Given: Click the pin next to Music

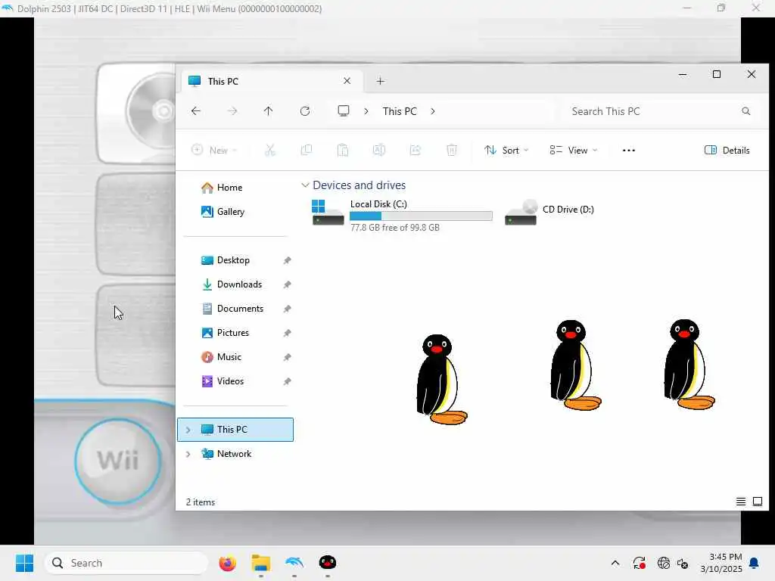Looking at the screenshot, I should click(287, 357).
